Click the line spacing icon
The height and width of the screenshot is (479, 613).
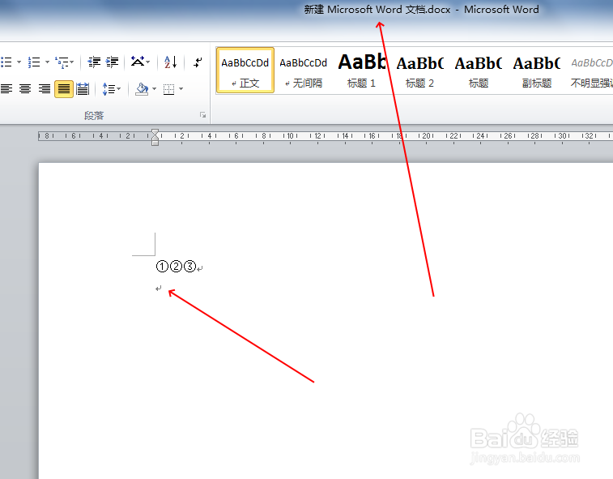109,89
